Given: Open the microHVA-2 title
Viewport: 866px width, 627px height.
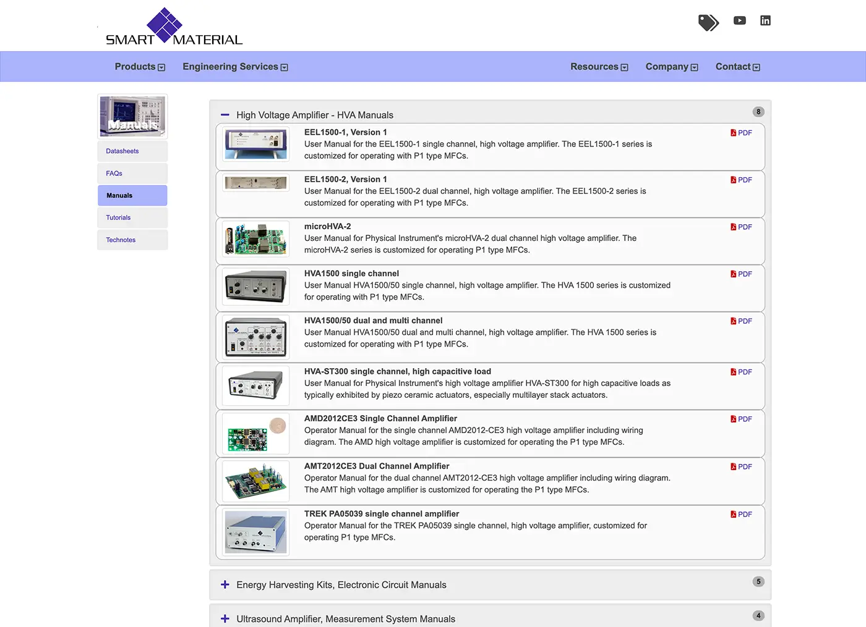Looking at the screenshot, I should [x=327, y=226].
